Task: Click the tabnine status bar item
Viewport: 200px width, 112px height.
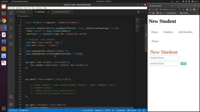Action: (x=24, y=110)
